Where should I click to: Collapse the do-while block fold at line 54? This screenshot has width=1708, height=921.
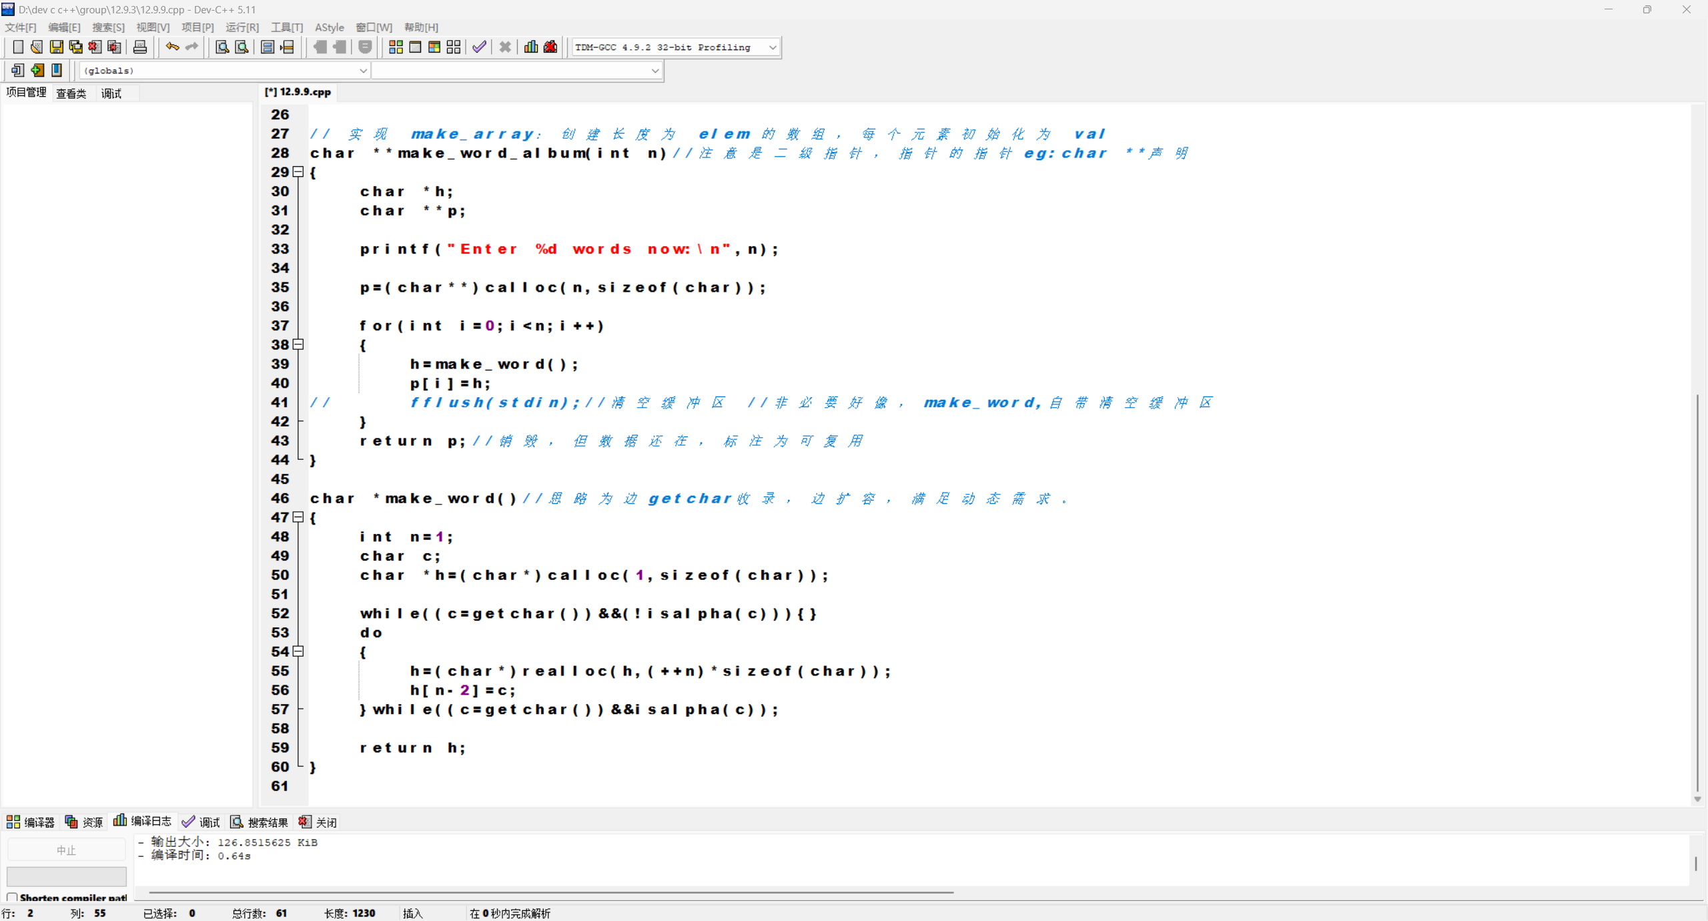pyautogui.click(x=298, y=651)
